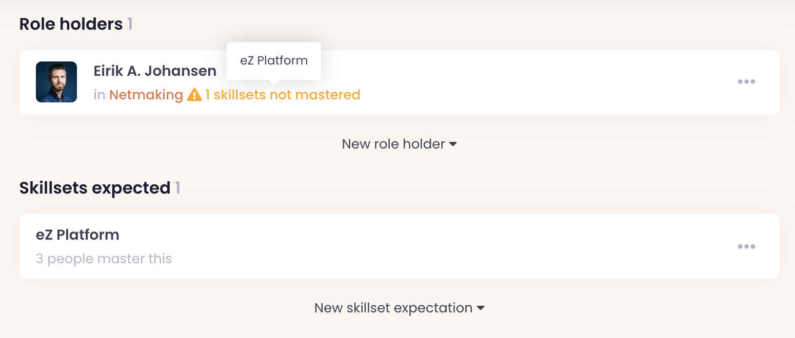The image size is (795, 338).
Task: Click the count number beside Role holders
Action: [130, 24]
